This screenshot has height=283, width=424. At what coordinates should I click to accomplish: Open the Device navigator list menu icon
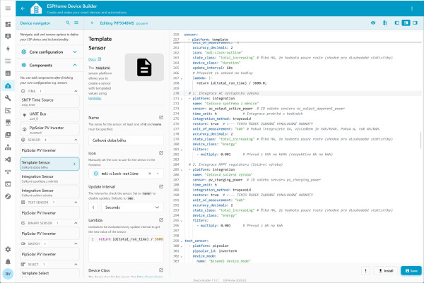76,23
